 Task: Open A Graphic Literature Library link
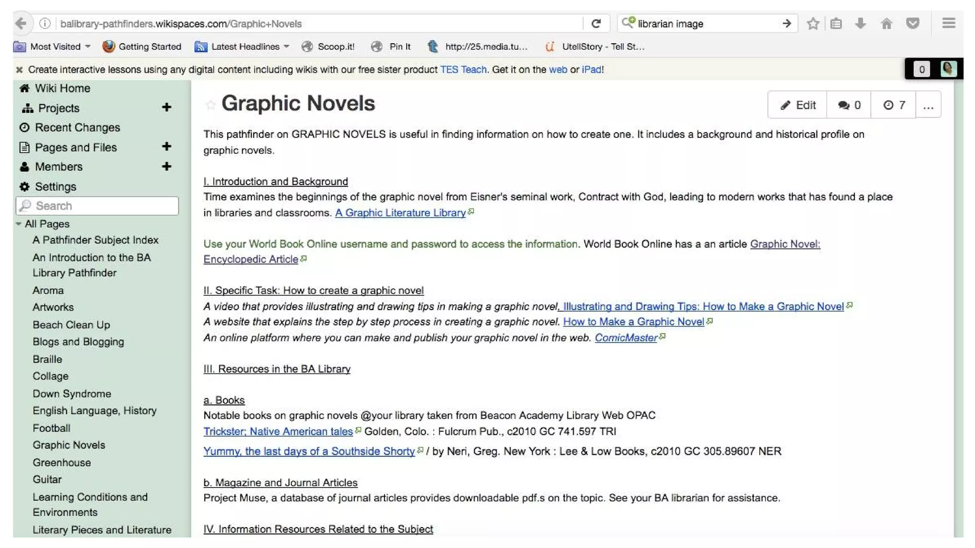(x=400, y=213)
